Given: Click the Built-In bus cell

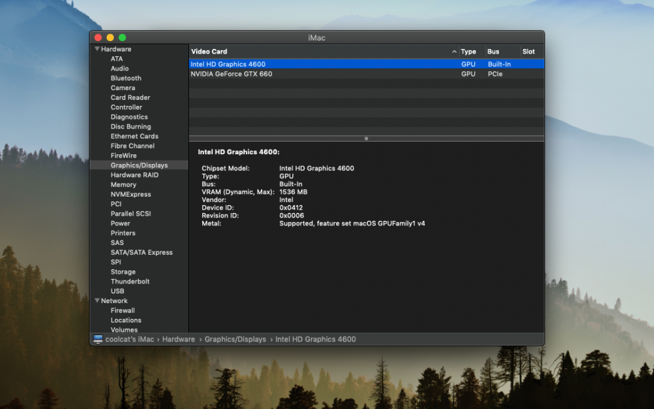Looking at the screenshot, I should (x=499, y=64).
